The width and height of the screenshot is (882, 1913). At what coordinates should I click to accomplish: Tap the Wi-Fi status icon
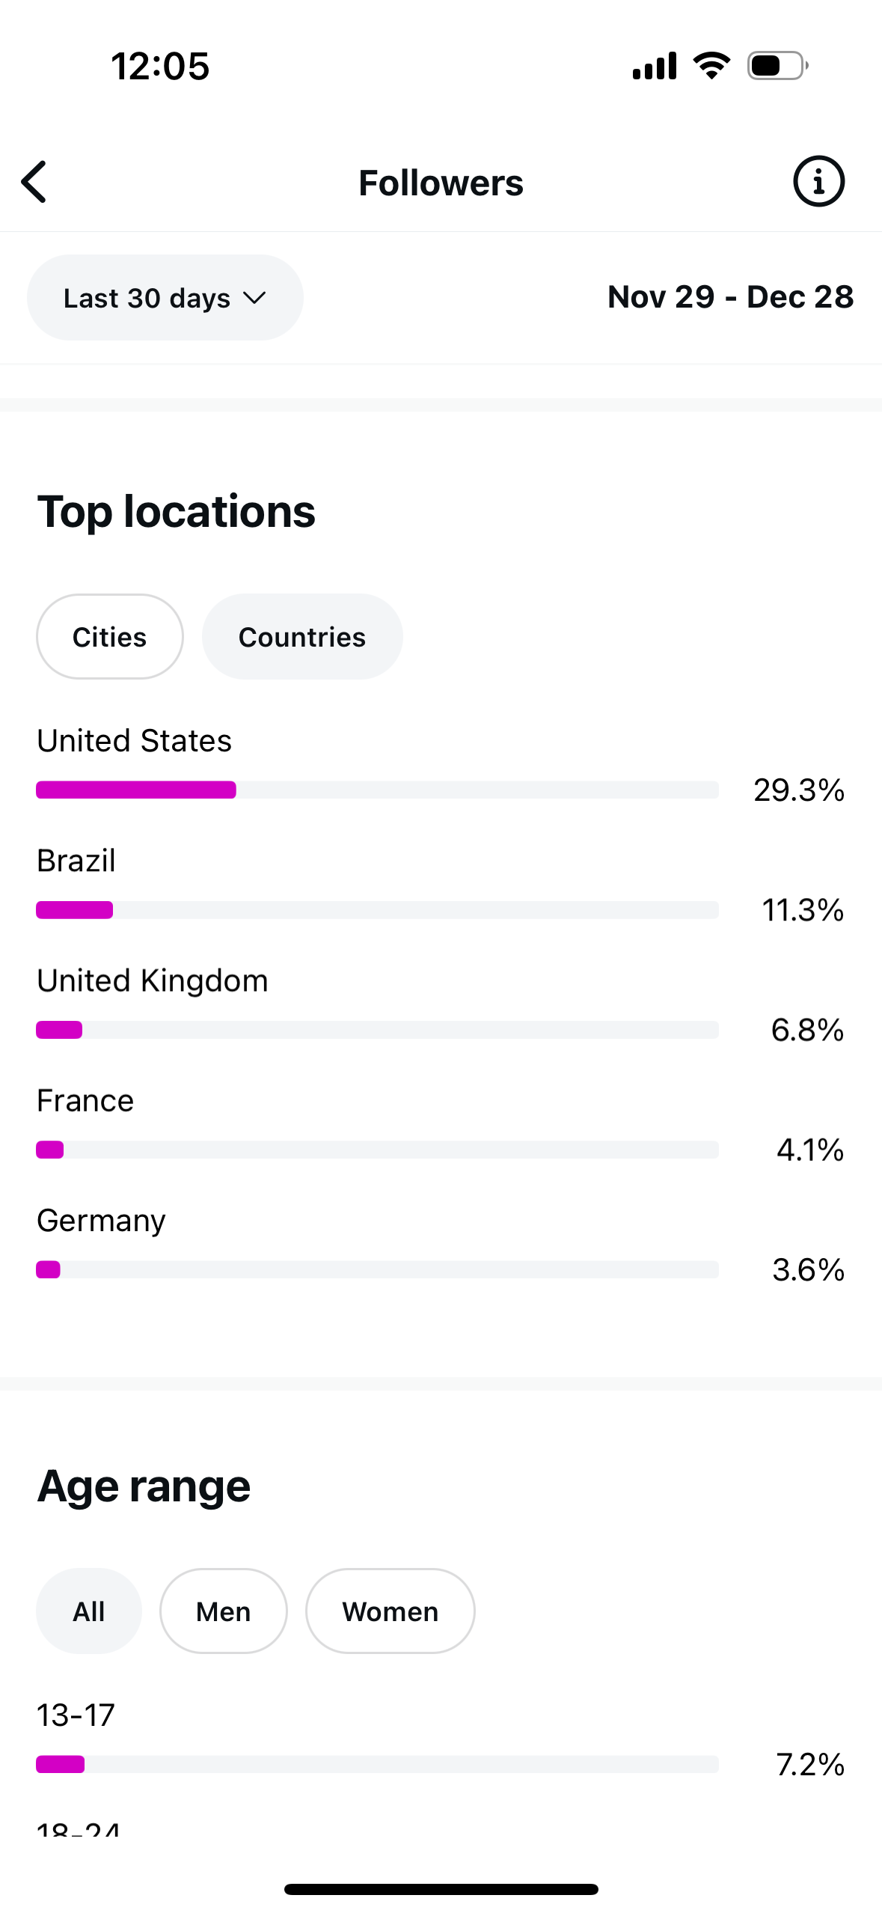pyautogui.click(x=711, y=66)
